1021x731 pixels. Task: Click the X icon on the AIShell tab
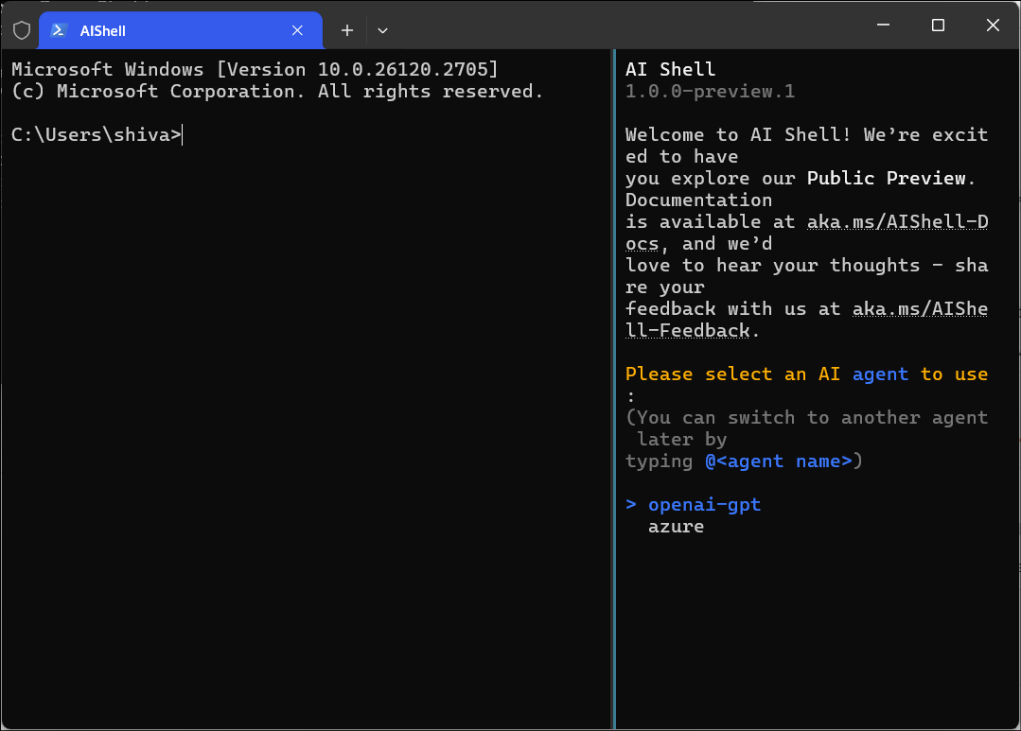tap(296, 29)
